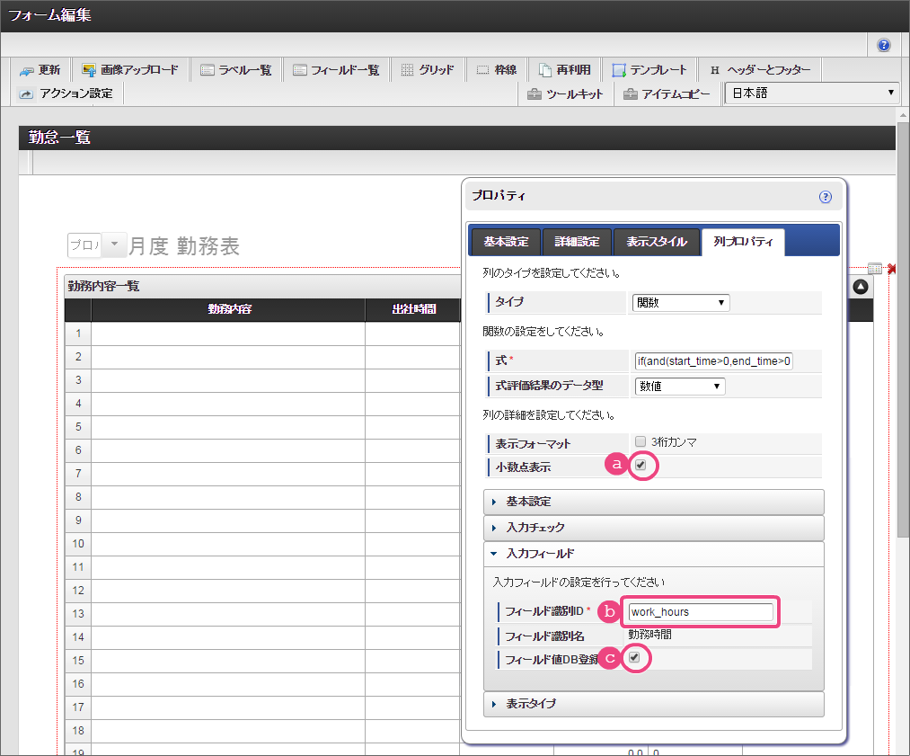The height and width of the screenshot is (756, 910).
Task: Expand the 基本設定 accordion section
Action: (653, 502)
